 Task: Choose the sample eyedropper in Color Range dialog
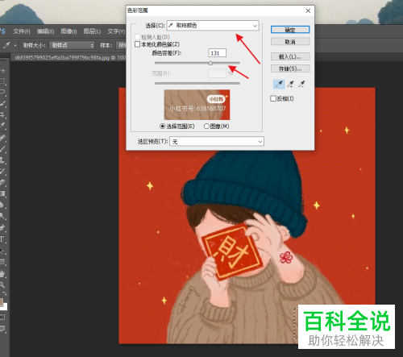point(279,84)
